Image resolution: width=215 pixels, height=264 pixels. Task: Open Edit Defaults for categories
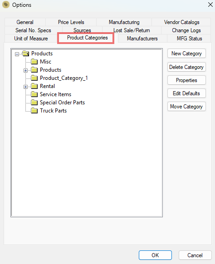tap(186, 93)
